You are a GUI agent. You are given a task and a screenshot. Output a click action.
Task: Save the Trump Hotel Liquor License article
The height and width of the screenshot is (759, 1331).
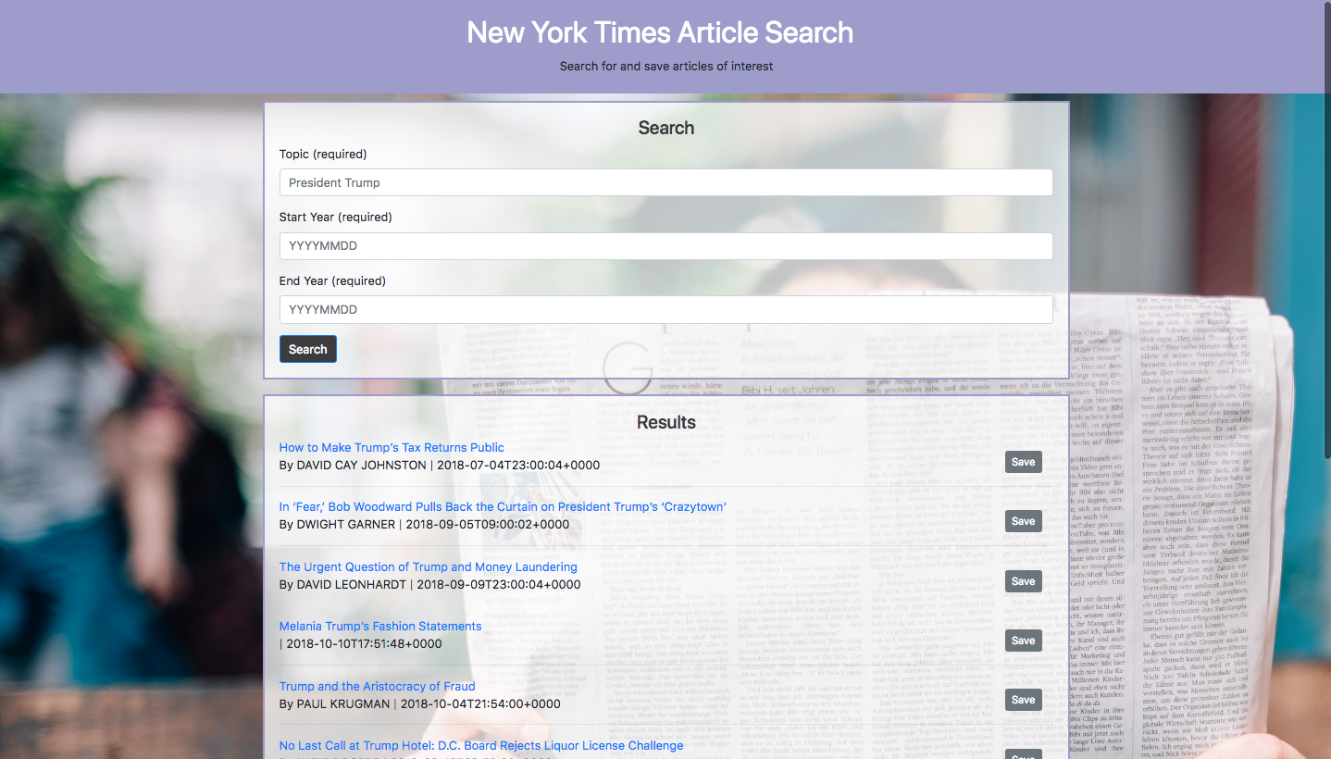tap(1023, 754)
